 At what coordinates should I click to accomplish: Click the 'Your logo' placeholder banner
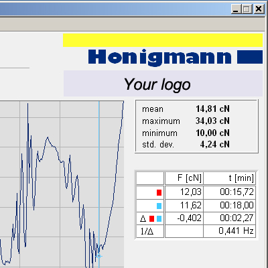(163, 84)
